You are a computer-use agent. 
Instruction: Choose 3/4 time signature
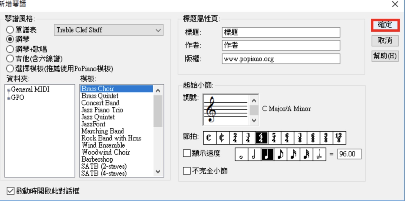pyautogui.click(x=248, y=138)
